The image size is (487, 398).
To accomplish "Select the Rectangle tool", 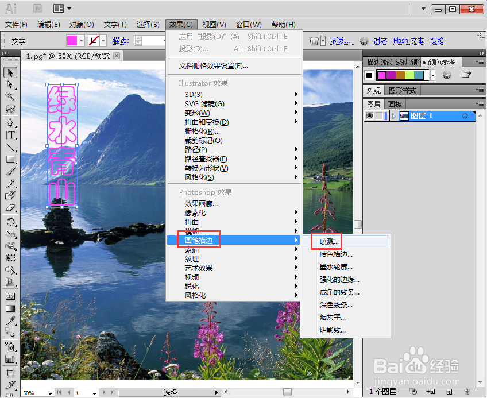I will point(10,160).
